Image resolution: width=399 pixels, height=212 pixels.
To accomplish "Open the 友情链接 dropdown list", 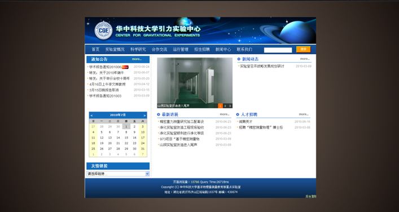I will coord(118,174).
